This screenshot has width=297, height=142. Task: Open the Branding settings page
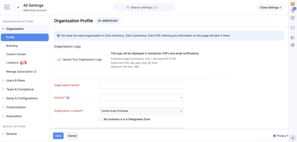pos(12,46)
